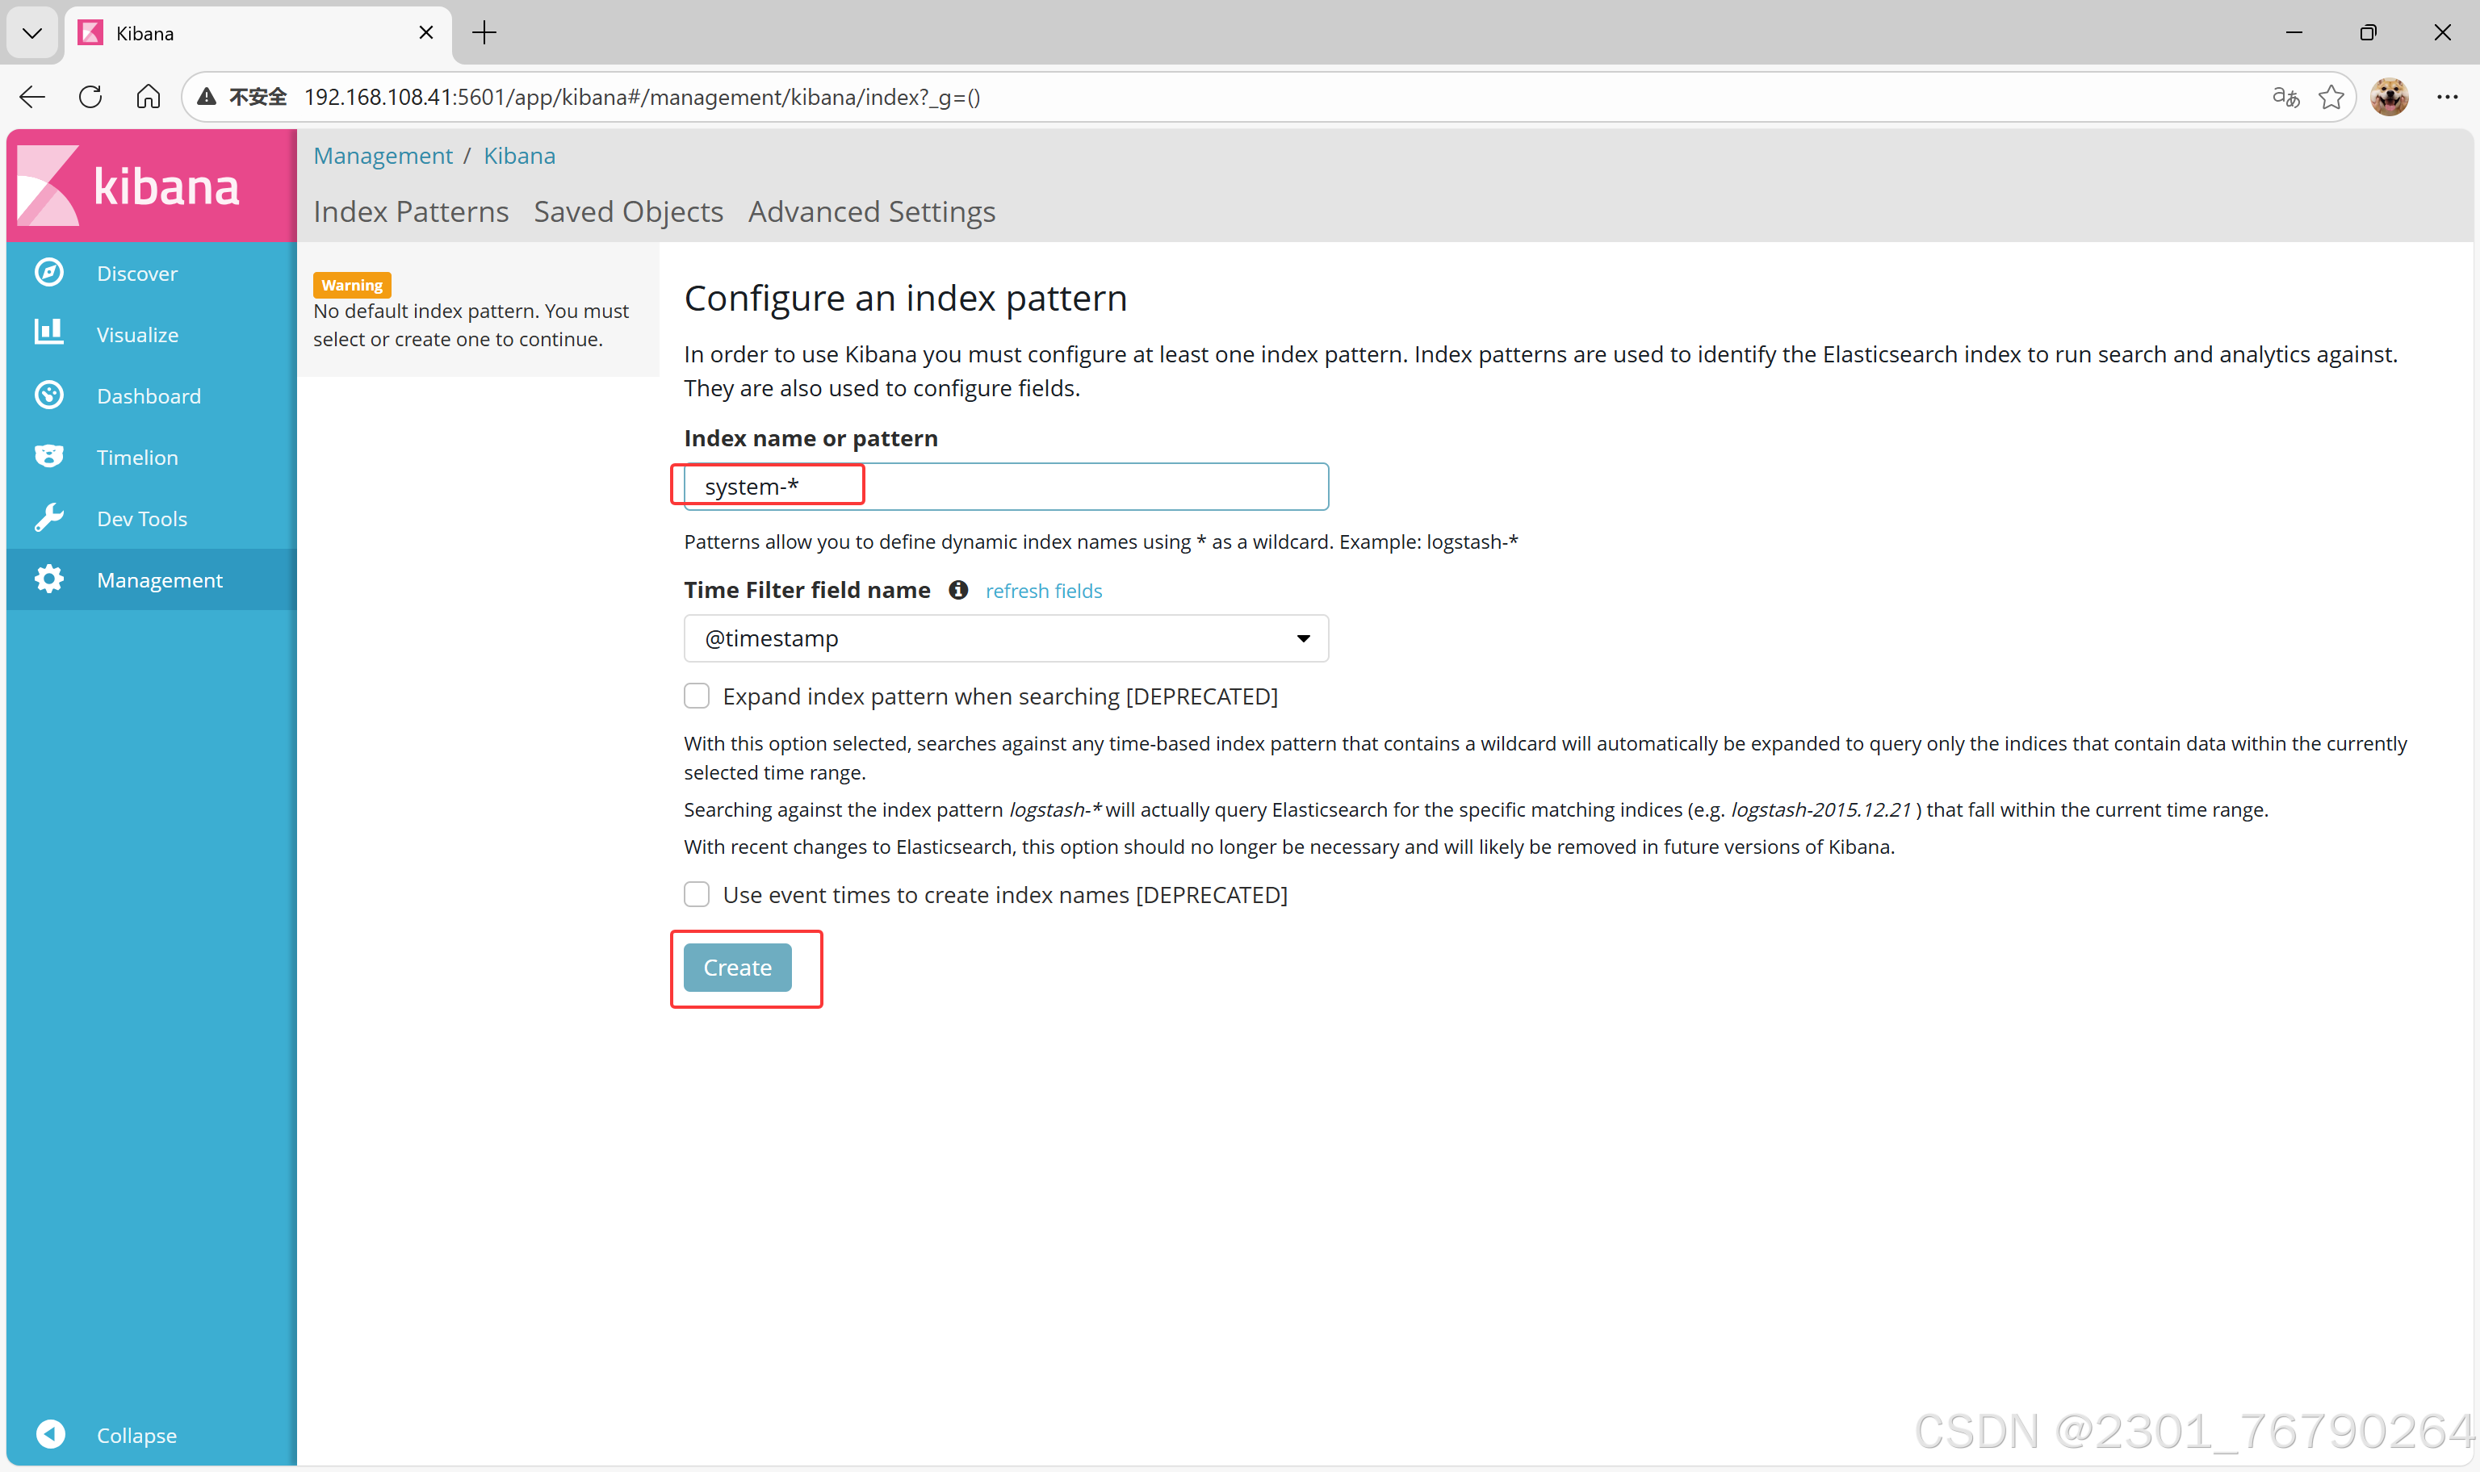Open Discover compass icon in sidebar
The width and height of the screenshot is (2480, 1472).
[x=48, y=273]
